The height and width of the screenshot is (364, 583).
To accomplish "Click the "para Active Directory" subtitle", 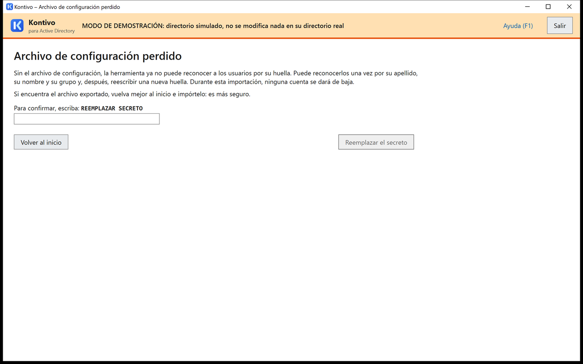I will pyautogui.click(x=51, y=31).
